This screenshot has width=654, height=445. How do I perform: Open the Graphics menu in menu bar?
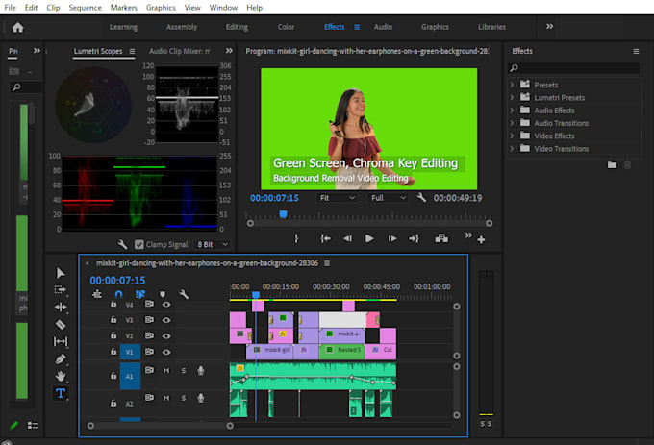point(161,8)
